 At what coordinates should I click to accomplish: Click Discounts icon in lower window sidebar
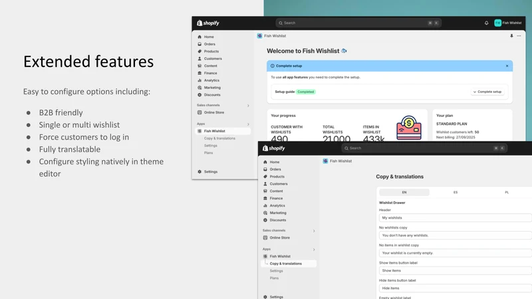tap(265, 220)
